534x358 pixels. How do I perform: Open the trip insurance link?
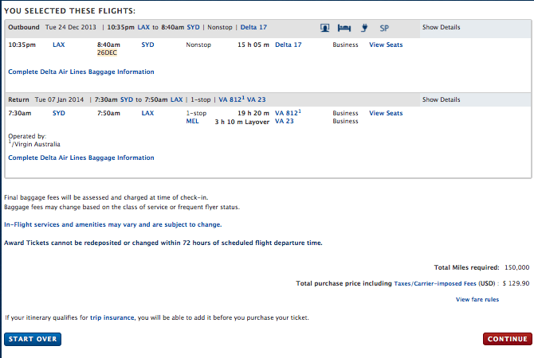pos(112,317)
